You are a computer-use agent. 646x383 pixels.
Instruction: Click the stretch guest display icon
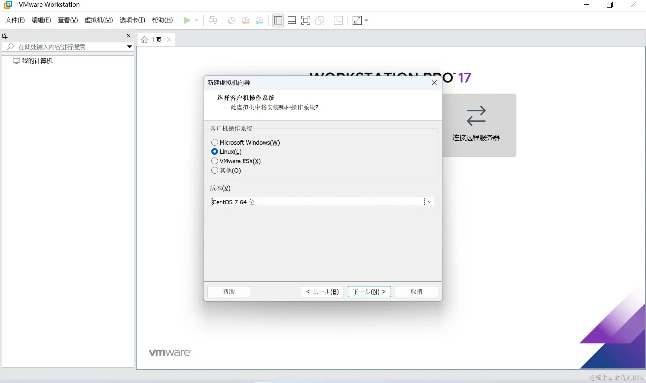[357, 21]
